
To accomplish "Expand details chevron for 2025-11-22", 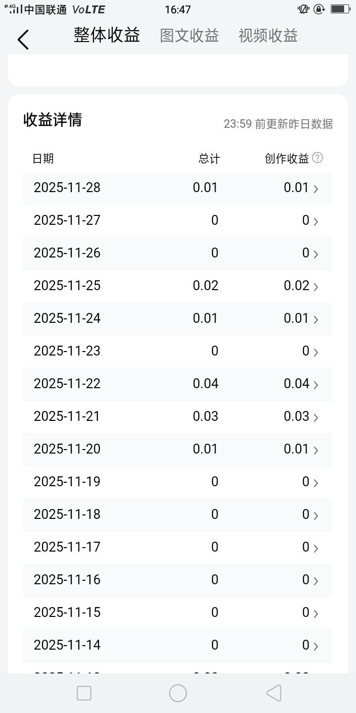I will (x=316, y=385).
